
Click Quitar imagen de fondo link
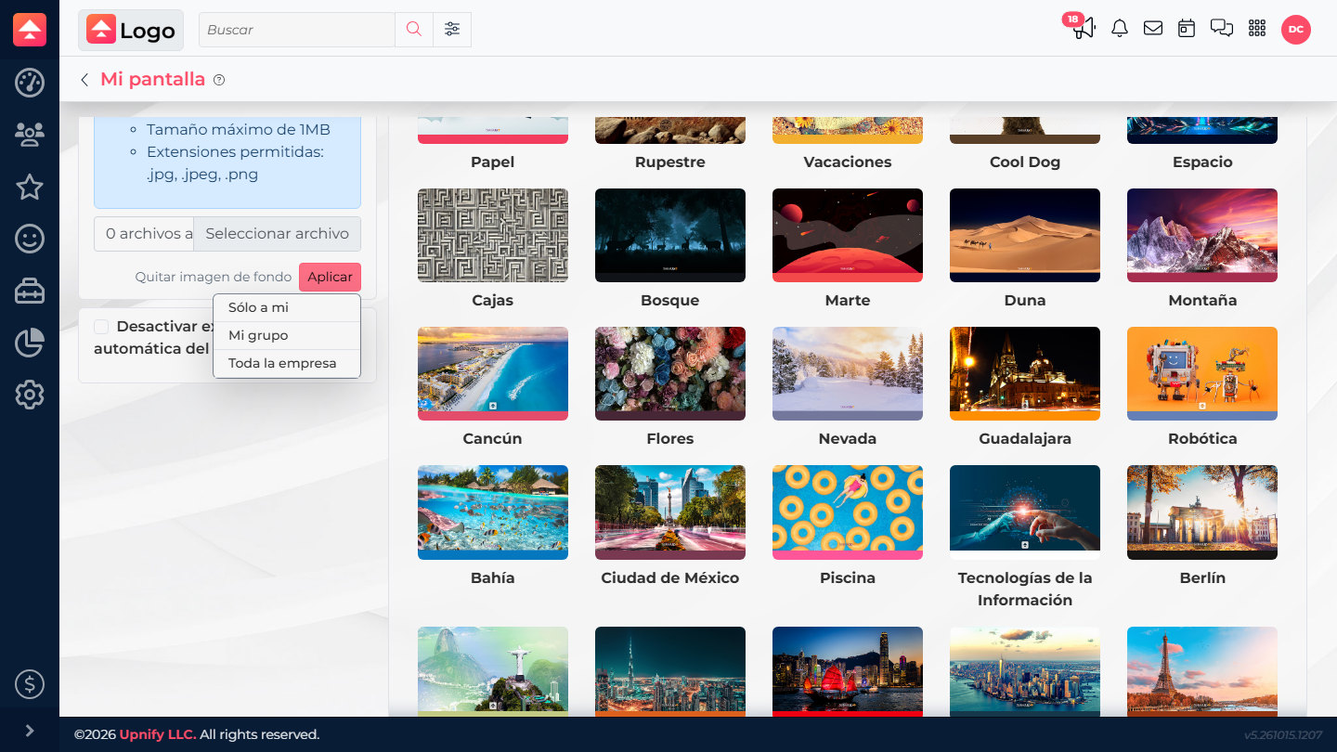coord(214,277)
